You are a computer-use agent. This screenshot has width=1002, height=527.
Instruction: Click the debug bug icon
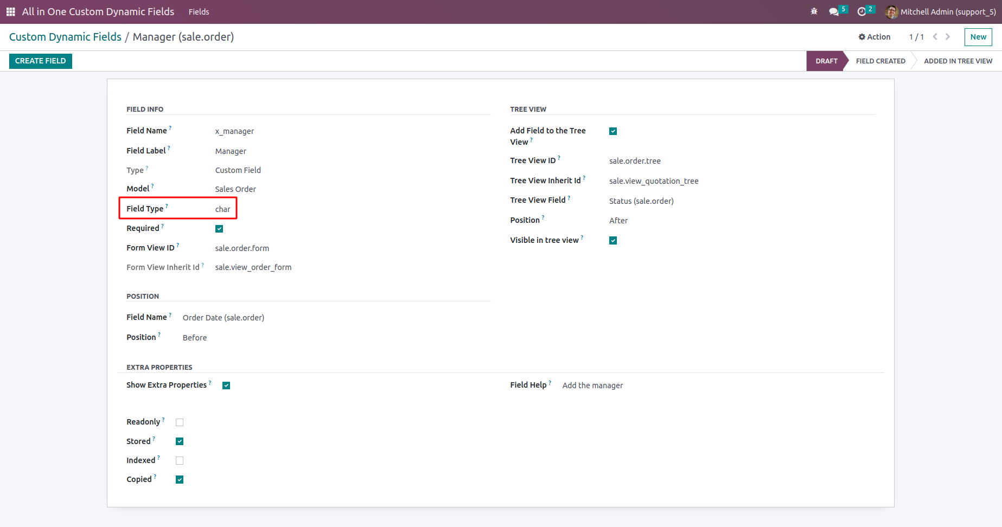pos(814,11)
